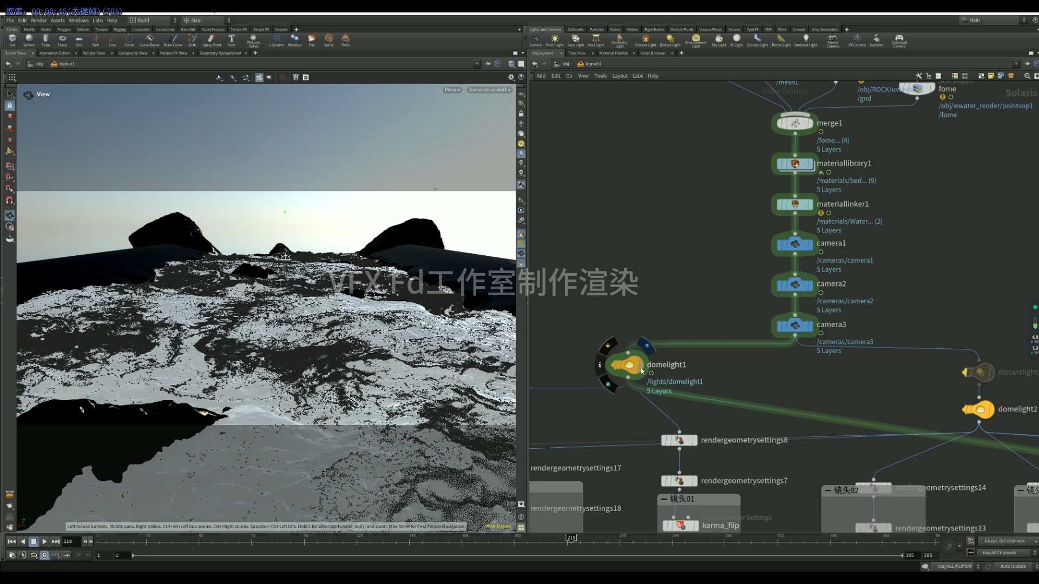Switch to the Tree View tab
This screenshot has width=1039, height=584.
tap(577, 53)
